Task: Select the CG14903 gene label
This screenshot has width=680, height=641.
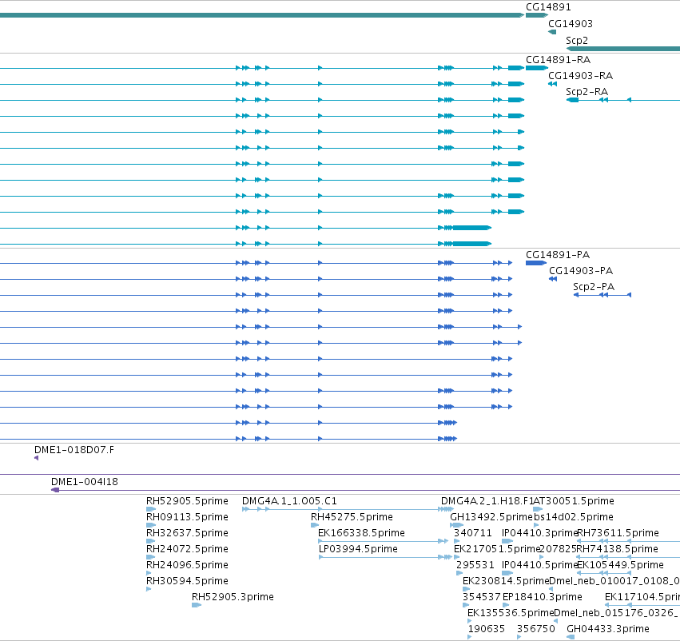Action: click(x=571, y=24)
